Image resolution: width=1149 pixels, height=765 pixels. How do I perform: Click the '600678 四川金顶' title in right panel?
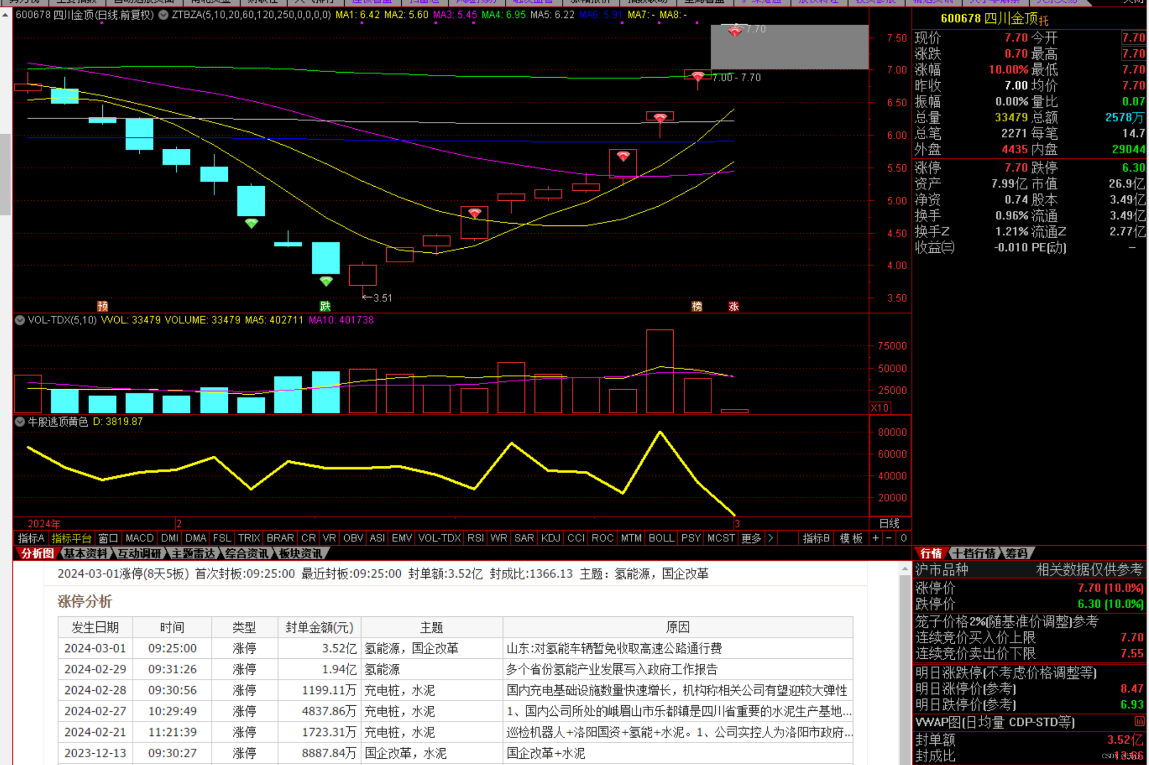988,18
